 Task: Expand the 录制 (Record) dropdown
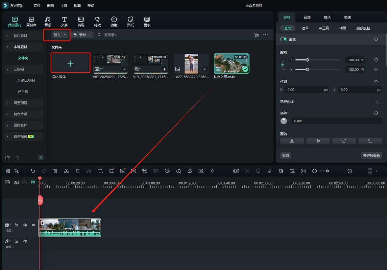tap(82, 35)
